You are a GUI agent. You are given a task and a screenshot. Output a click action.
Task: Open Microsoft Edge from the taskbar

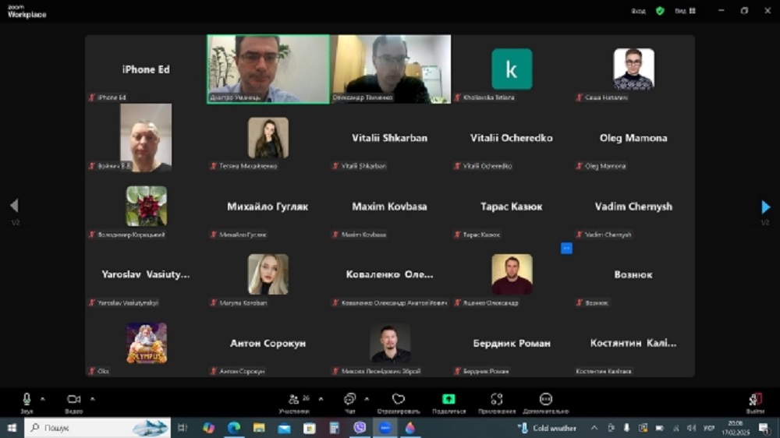click(234, 428)
